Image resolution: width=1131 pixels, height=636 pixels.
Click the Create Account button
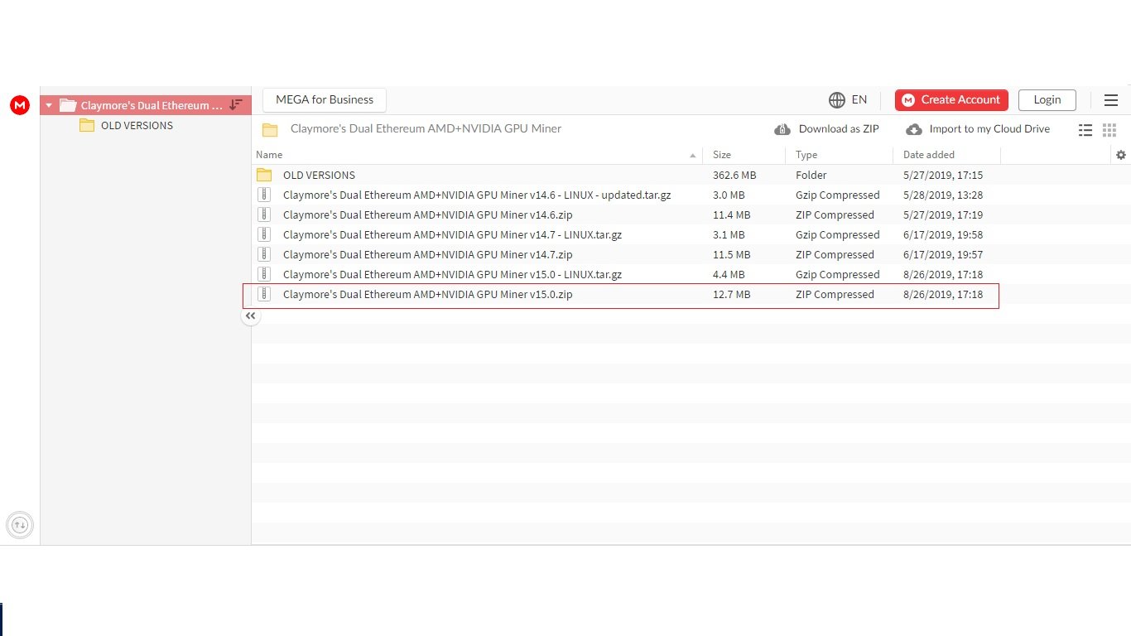coord(951,99)
